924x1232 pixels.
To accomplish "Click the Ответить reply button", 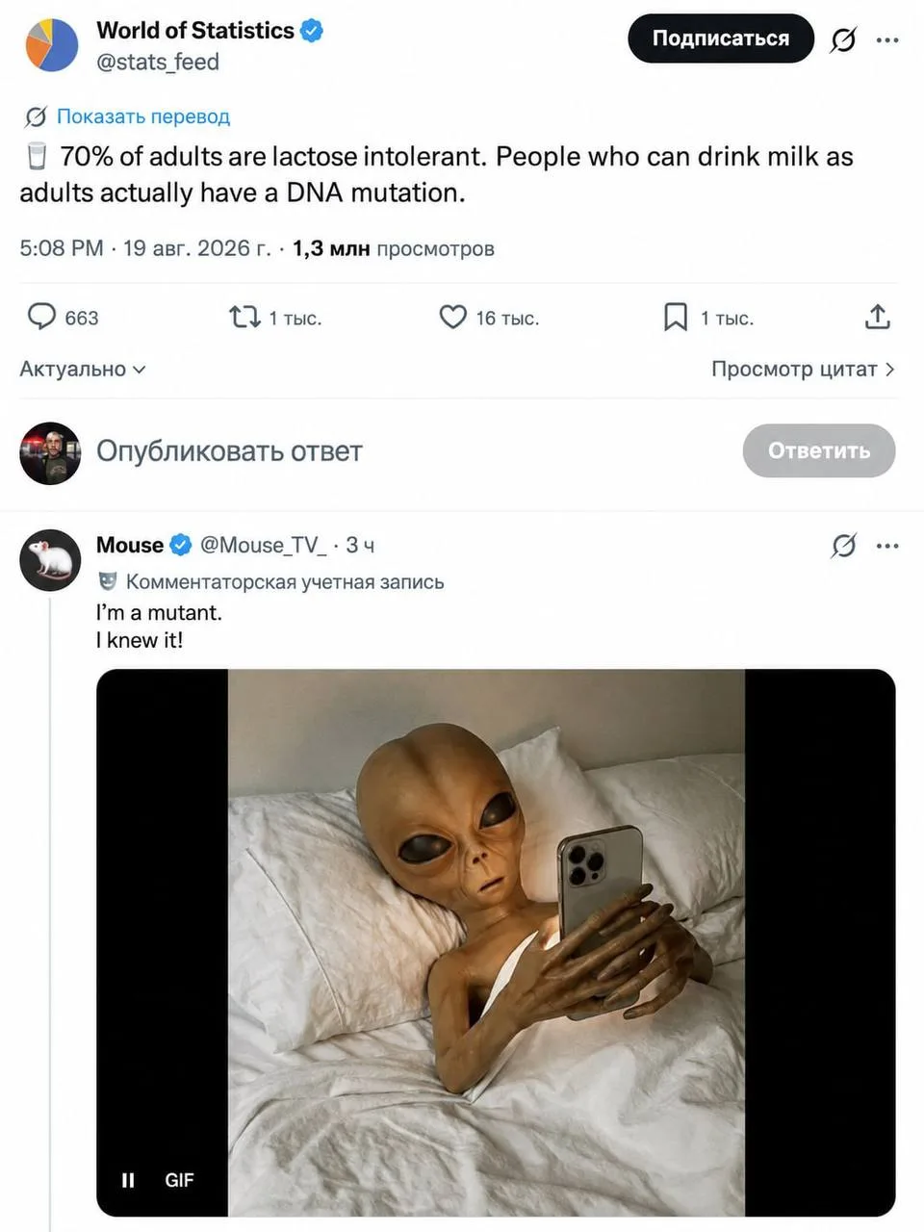I will (819, 450).
